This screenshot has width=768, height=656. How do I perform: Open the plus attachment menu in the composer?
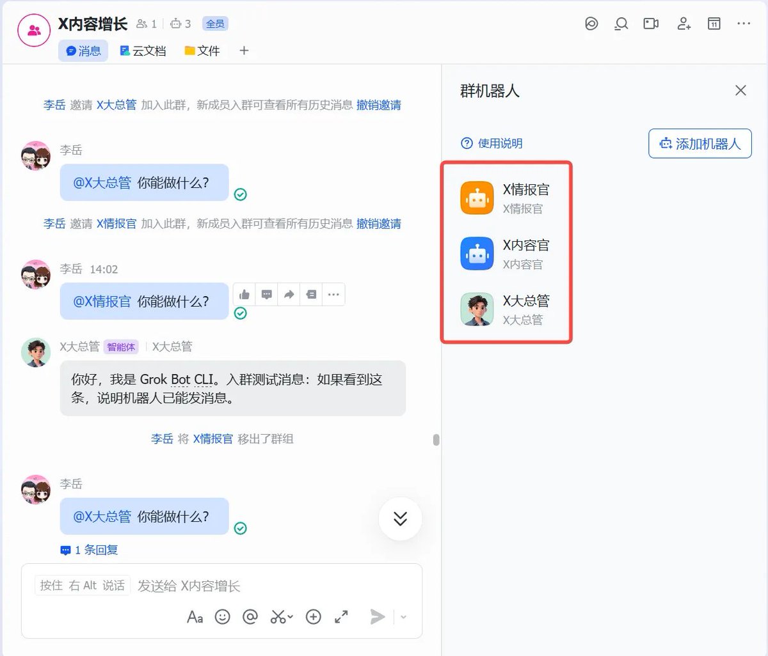313,617
